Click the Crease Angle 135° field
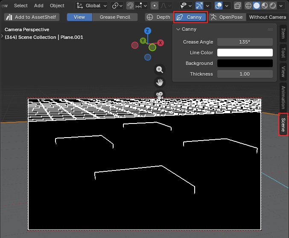This screenshot has height=238, width=289. click(245, 42)
